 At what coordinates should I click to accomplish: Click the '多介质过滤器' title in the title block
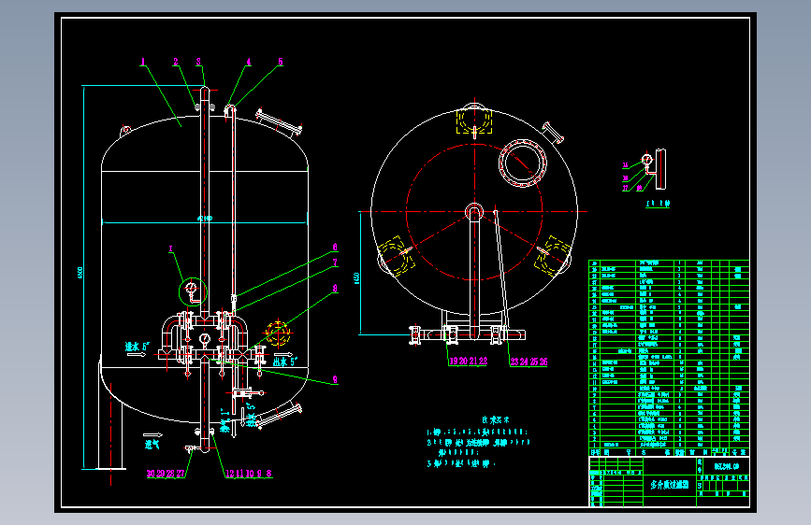pos(669,485)
